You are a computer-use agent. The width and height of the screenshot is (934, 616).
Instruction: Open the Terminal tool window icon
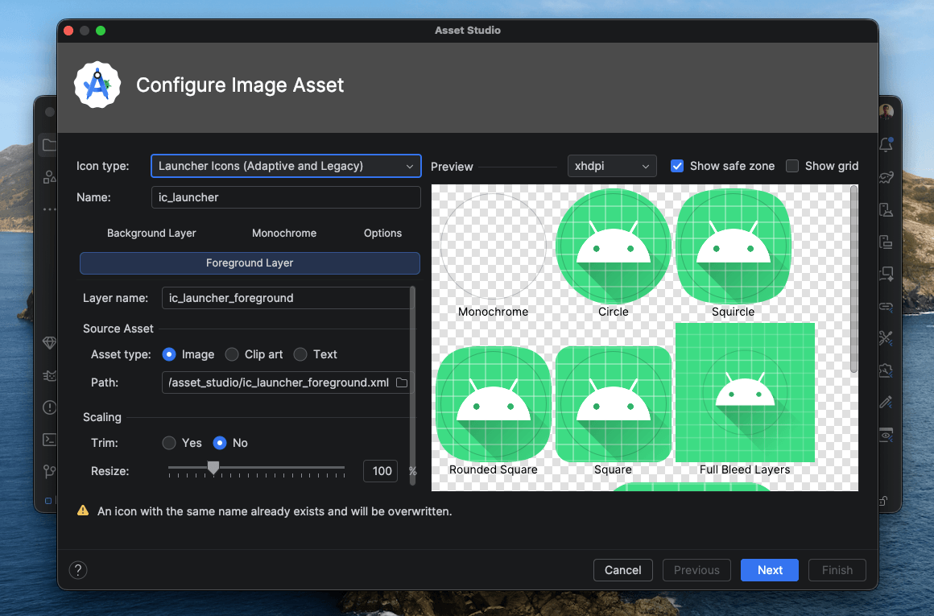(48, 440)
